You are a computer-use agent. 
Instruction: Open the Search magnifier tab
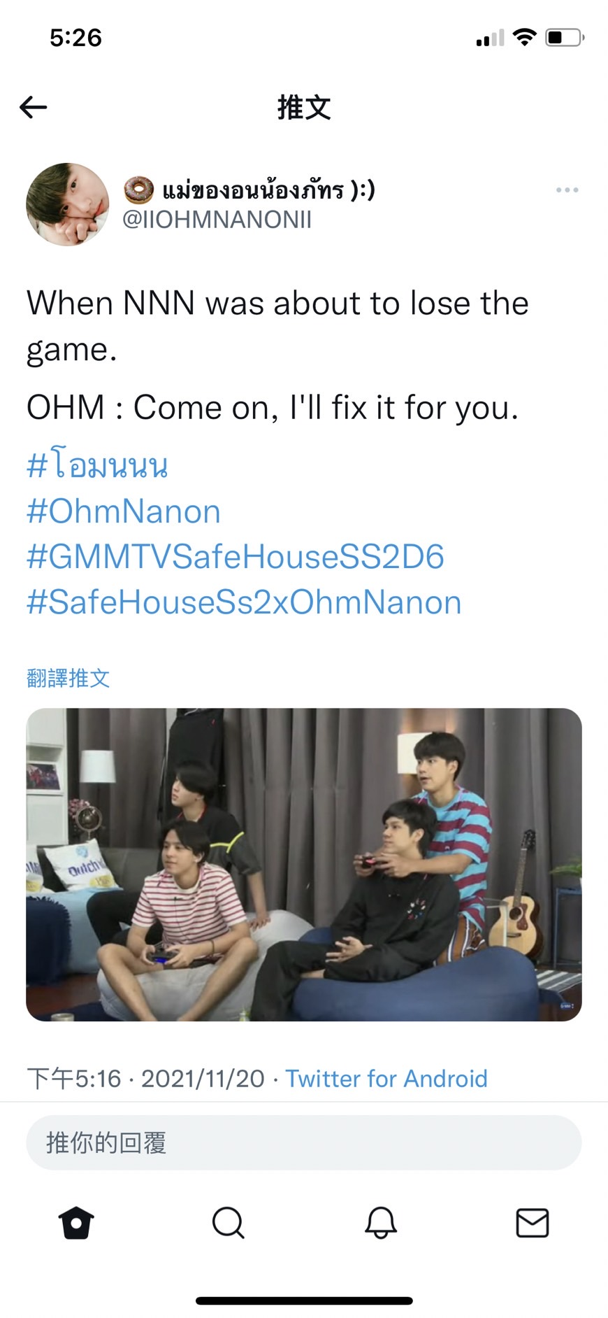pos(228,1223)
